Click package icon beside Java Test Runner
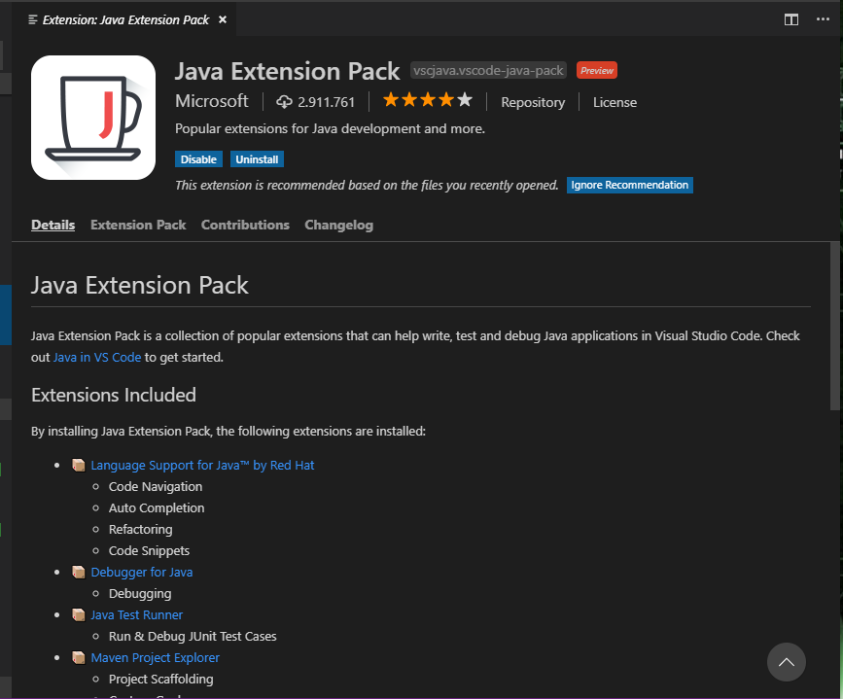Viewport: 843px width, 699px height. click(79, 614)
